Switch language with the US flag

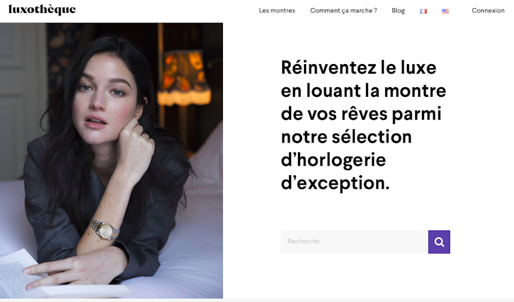[x=445, y=11]
